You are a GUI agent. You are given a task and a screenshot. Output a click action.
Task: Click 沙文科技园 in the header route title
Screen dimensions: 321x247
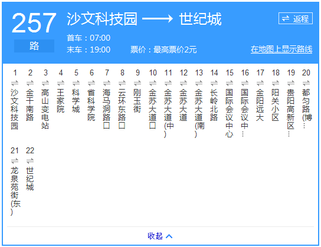point(102,19)
